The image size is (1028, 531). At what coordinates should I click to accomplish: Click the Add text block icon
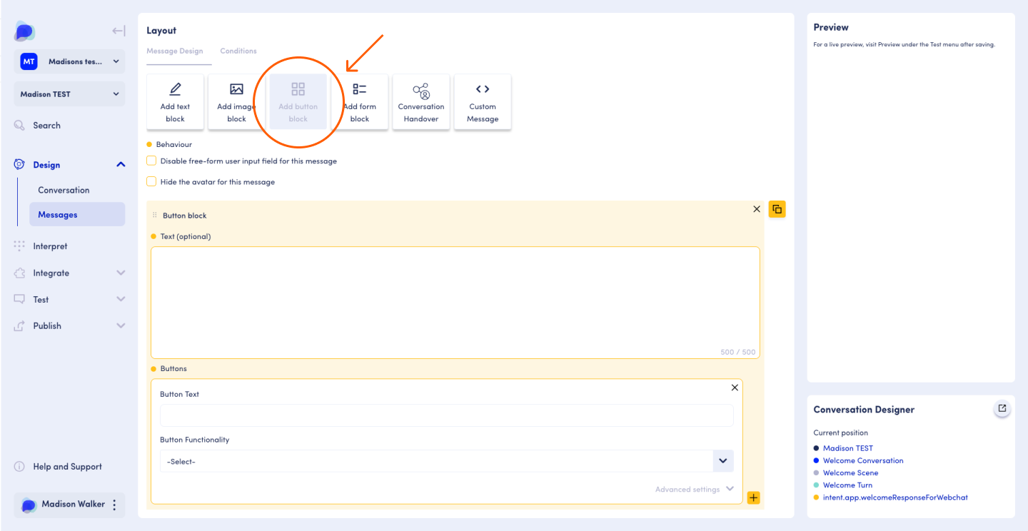pos(175,90)
